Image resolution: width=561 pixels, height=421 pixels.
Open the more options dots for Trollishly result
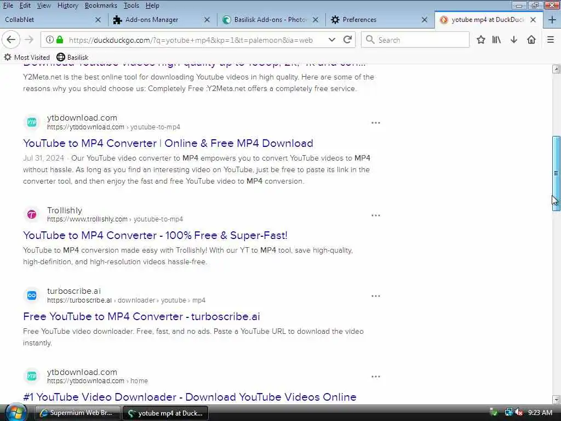[376, 215]
